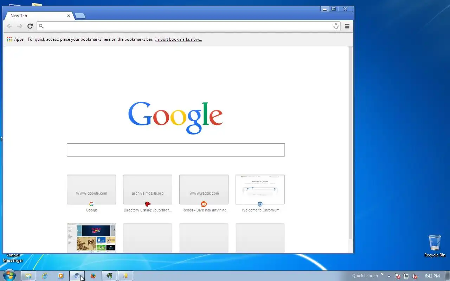Screen dimensions: 450x281
Task: Open the Chromium hamburger menu
Action: click(347, 26)
